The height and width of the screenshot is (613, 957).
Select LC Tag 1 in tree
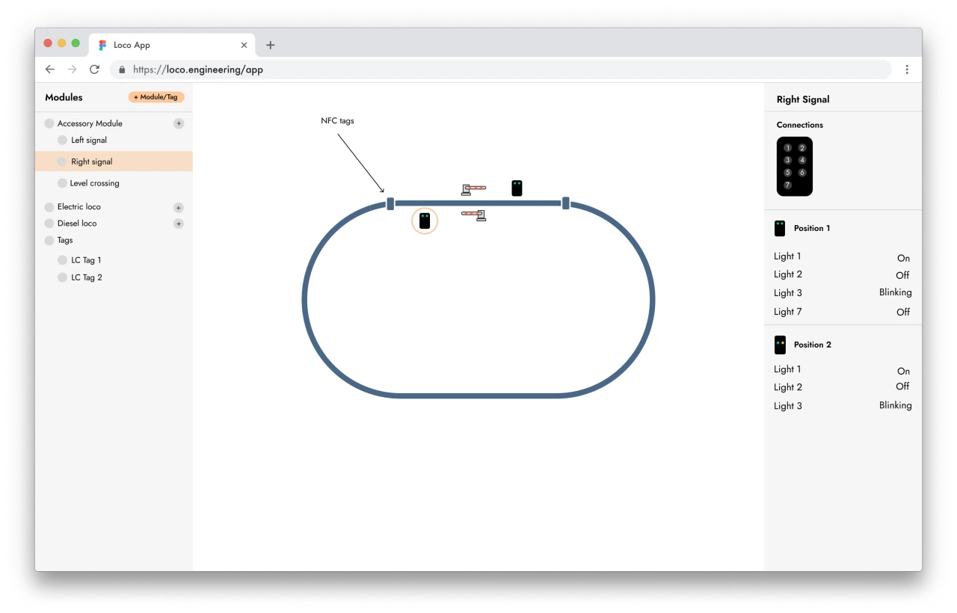pyautogui.click(x=86, y=260)
